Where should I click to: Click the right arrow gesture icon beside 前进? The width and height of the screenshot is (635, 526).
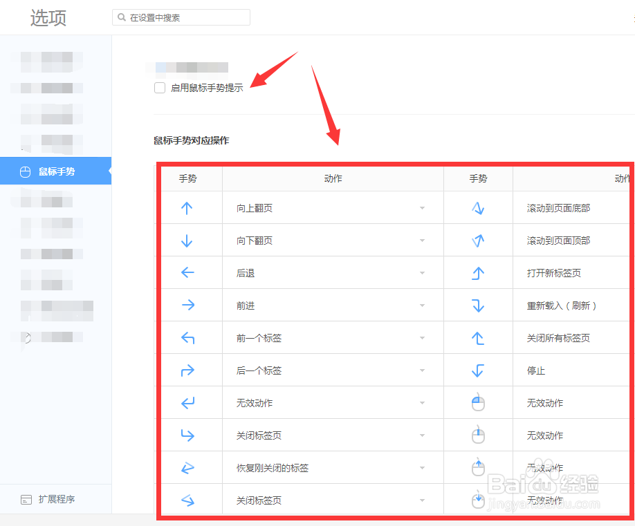[188, 305]
